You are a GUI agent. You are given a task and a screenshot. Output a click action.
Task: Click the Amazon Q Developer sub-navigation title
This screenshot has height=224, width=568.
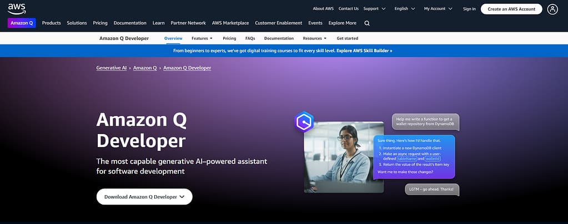tap(124, 38)
